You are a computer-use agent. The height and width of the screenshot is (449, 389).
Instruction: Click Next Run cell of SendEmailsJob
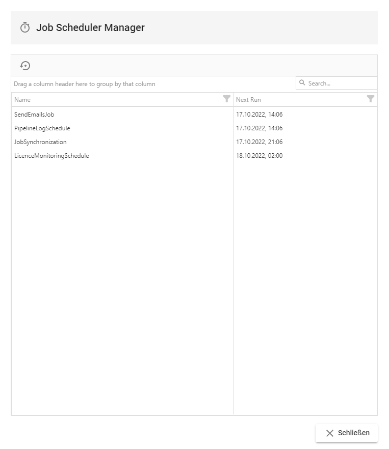[259, 115]
